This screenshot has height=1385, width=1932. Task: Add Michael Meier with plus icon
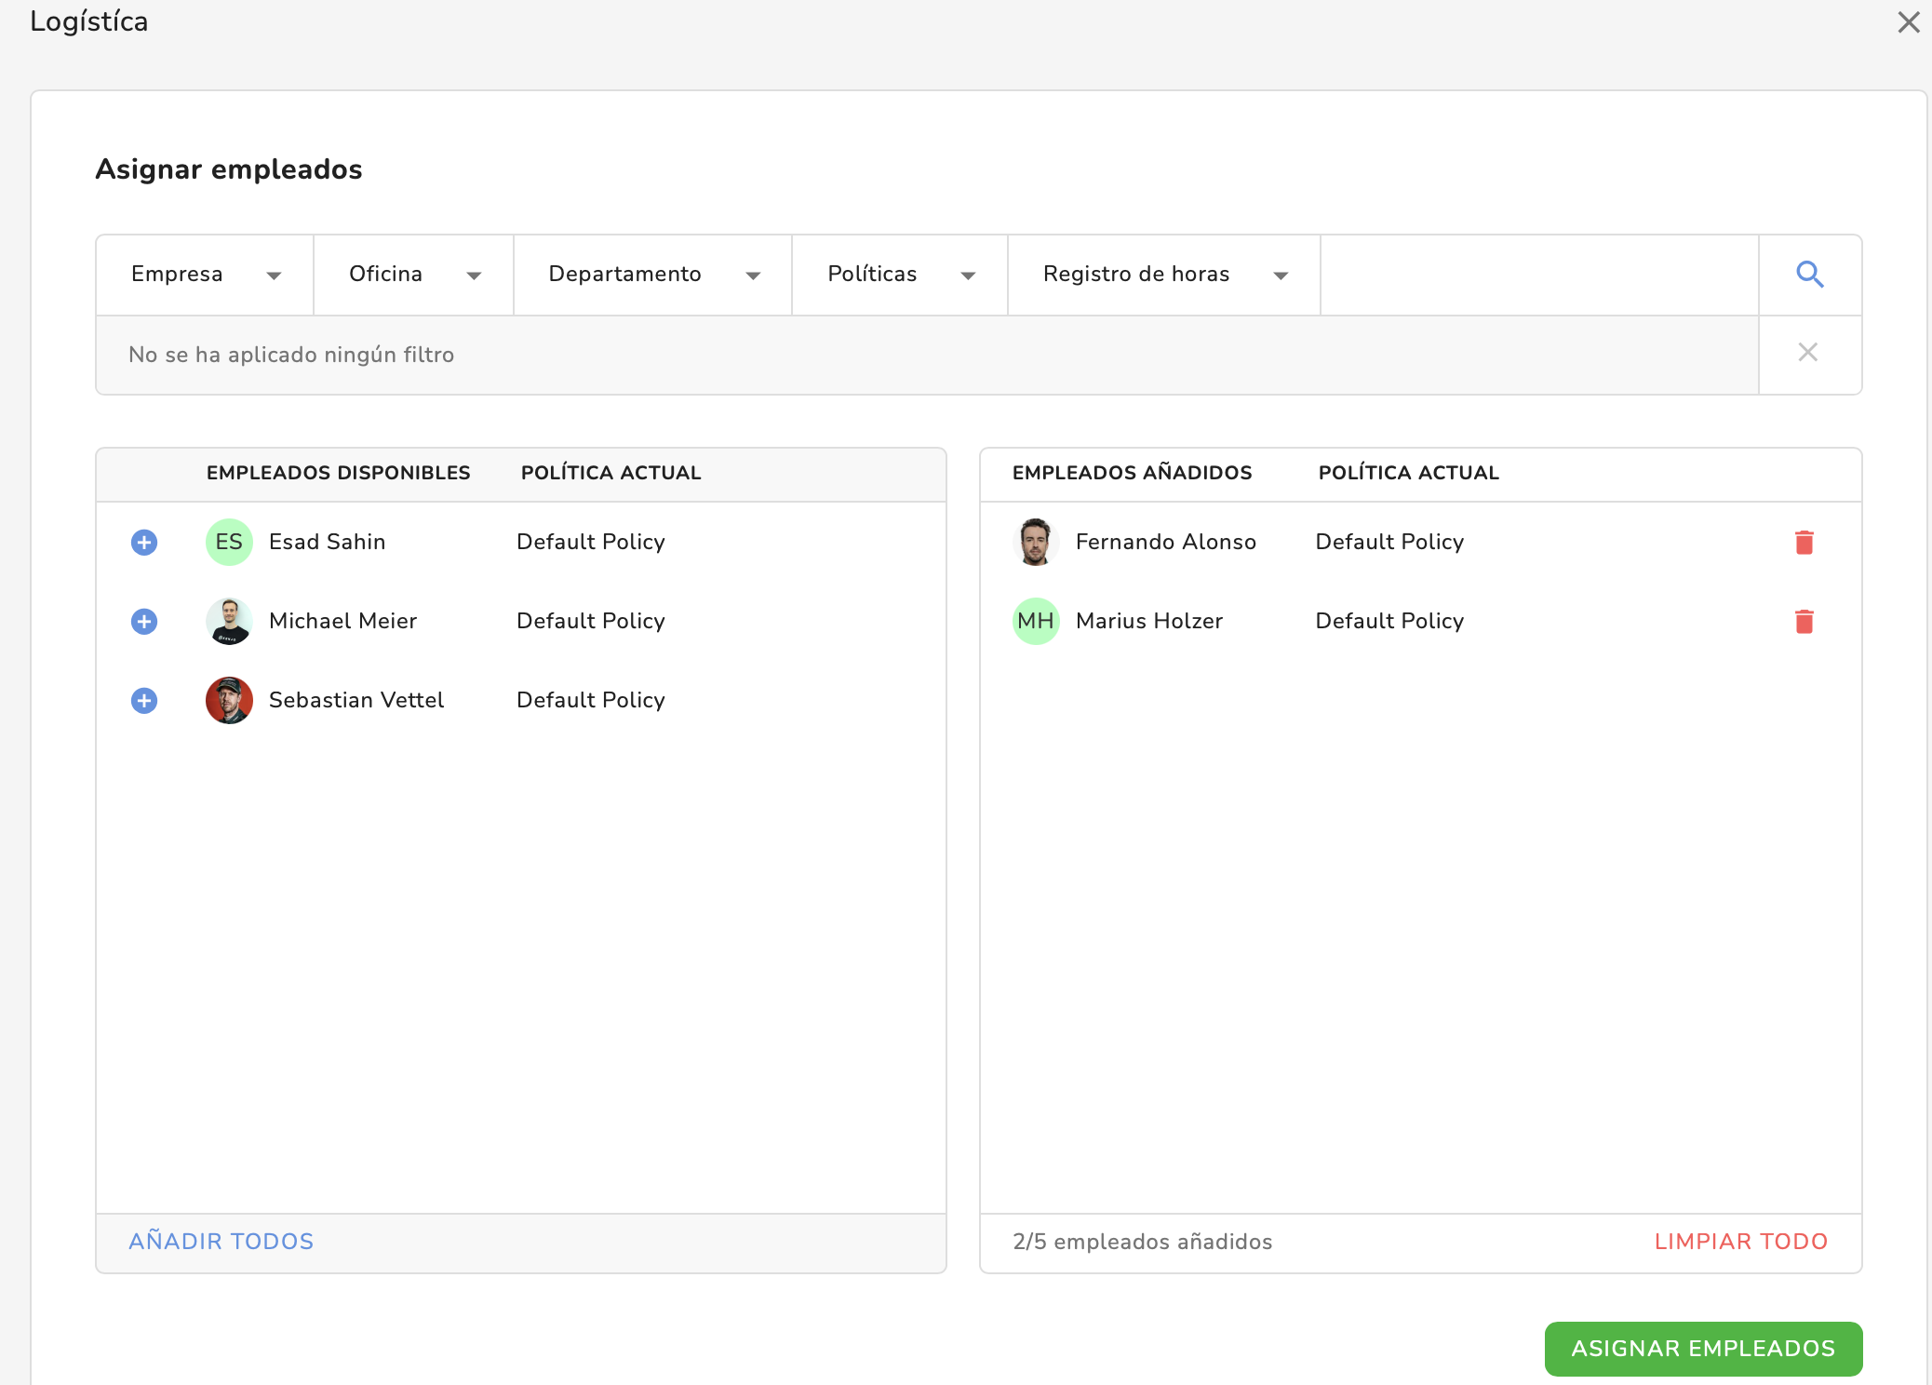144,621
